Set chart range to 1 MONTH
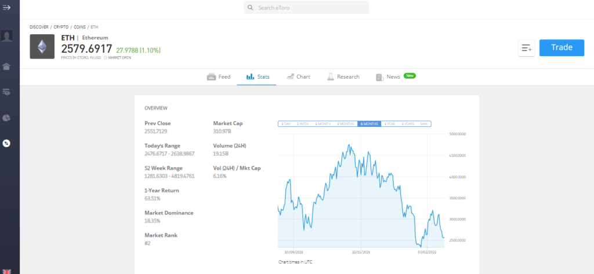The height and width of the screenshot is (274, 594). pos(323,124)
